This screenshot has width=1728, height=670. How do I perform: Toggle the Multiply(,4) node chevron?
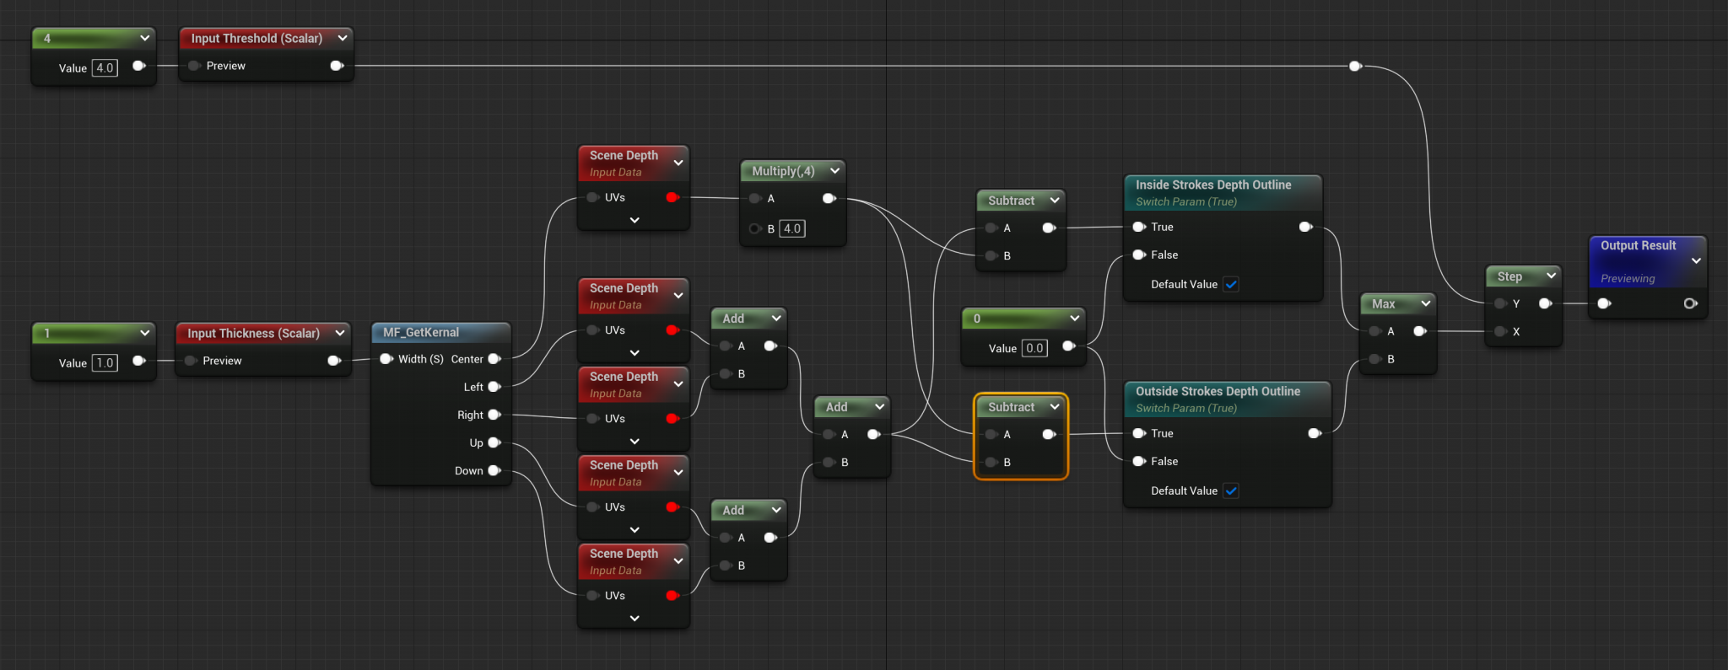[x=834, y=170]
